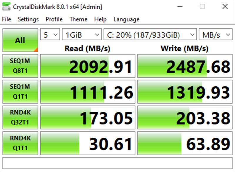Click the CrystalDiskMark app icon in title bar
235x172 pixels.
tap(6, 7)
